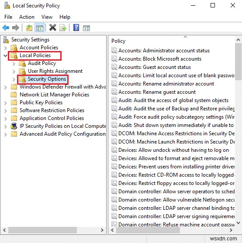Click the IP Security Policies computer icon
Image resolution: width=242 pixels, height=243 pixels.
tap(14, 126)
